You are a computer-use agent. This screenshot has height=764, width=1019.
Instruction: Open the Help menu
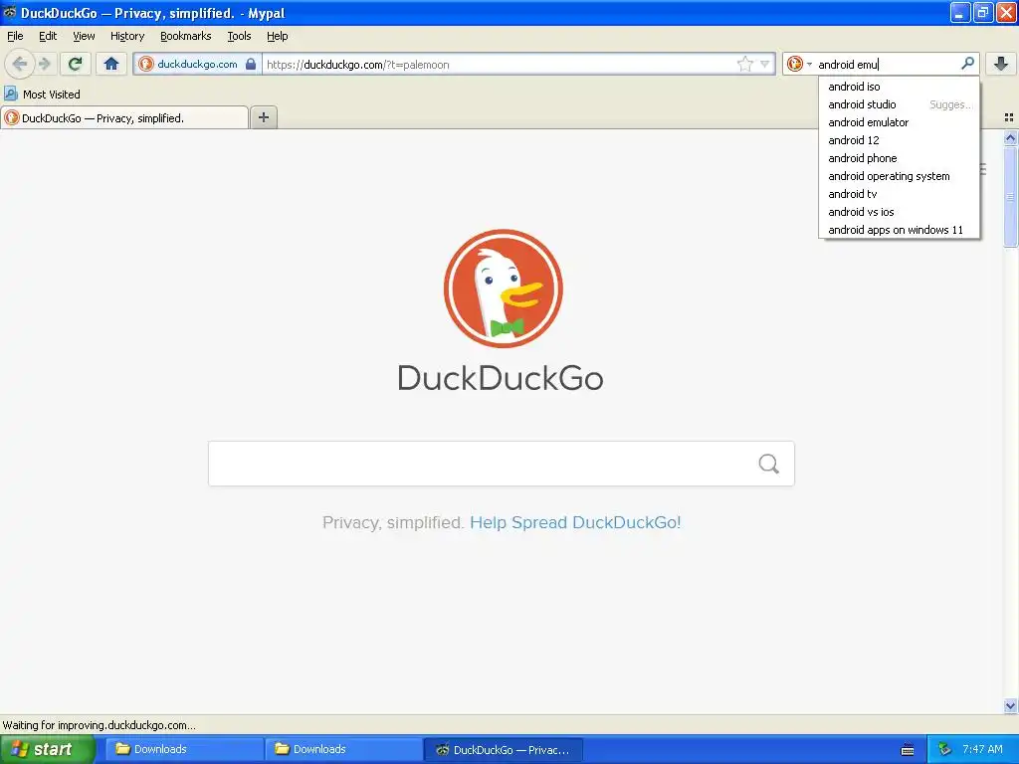tap(277, 36)
